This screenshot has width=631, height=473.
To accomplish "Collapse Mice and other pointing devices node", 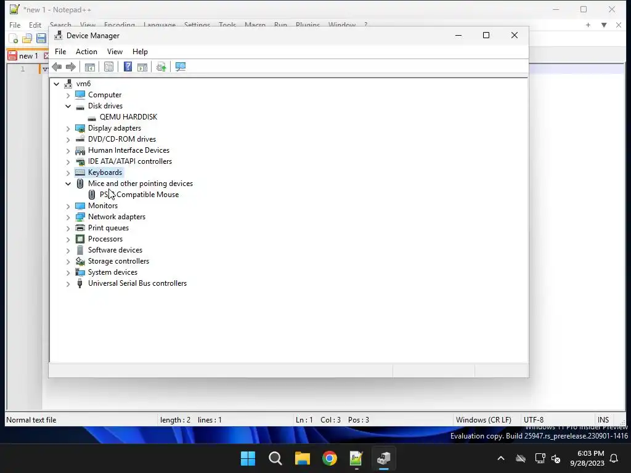I will (68, 184).
